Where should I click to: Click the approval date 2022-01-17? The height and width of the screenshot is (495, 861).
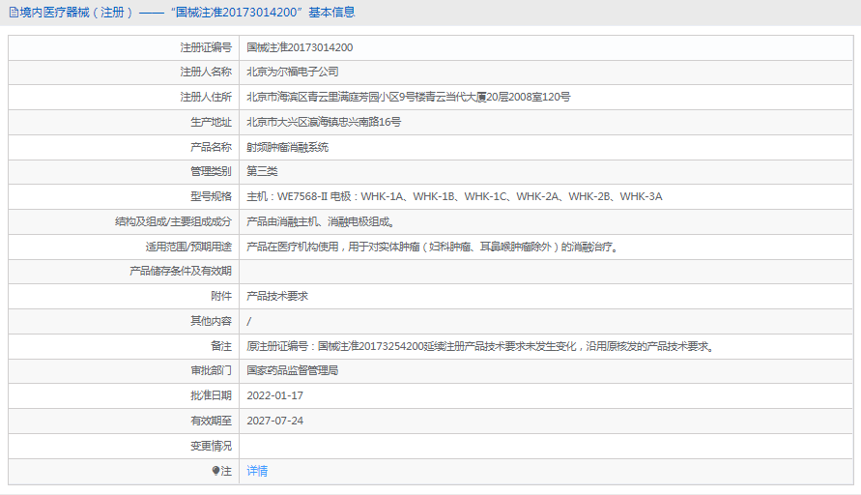pyautogui.click(x=275, y=395)
